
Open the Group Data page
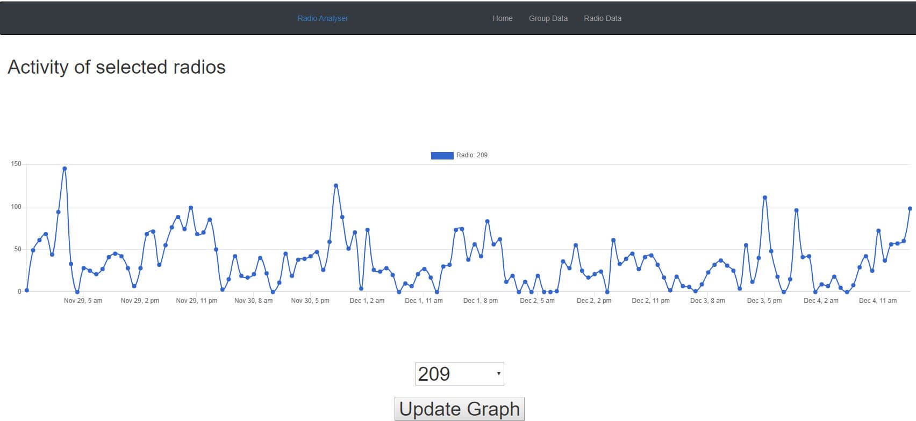[548, 18]
